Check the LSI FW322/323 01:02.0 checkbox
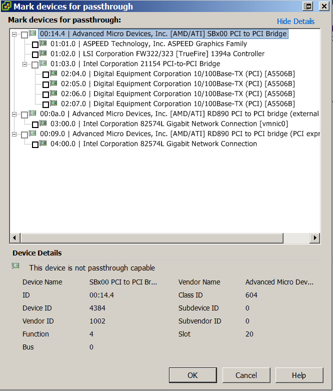333x391 pixels. pos(35,54)
